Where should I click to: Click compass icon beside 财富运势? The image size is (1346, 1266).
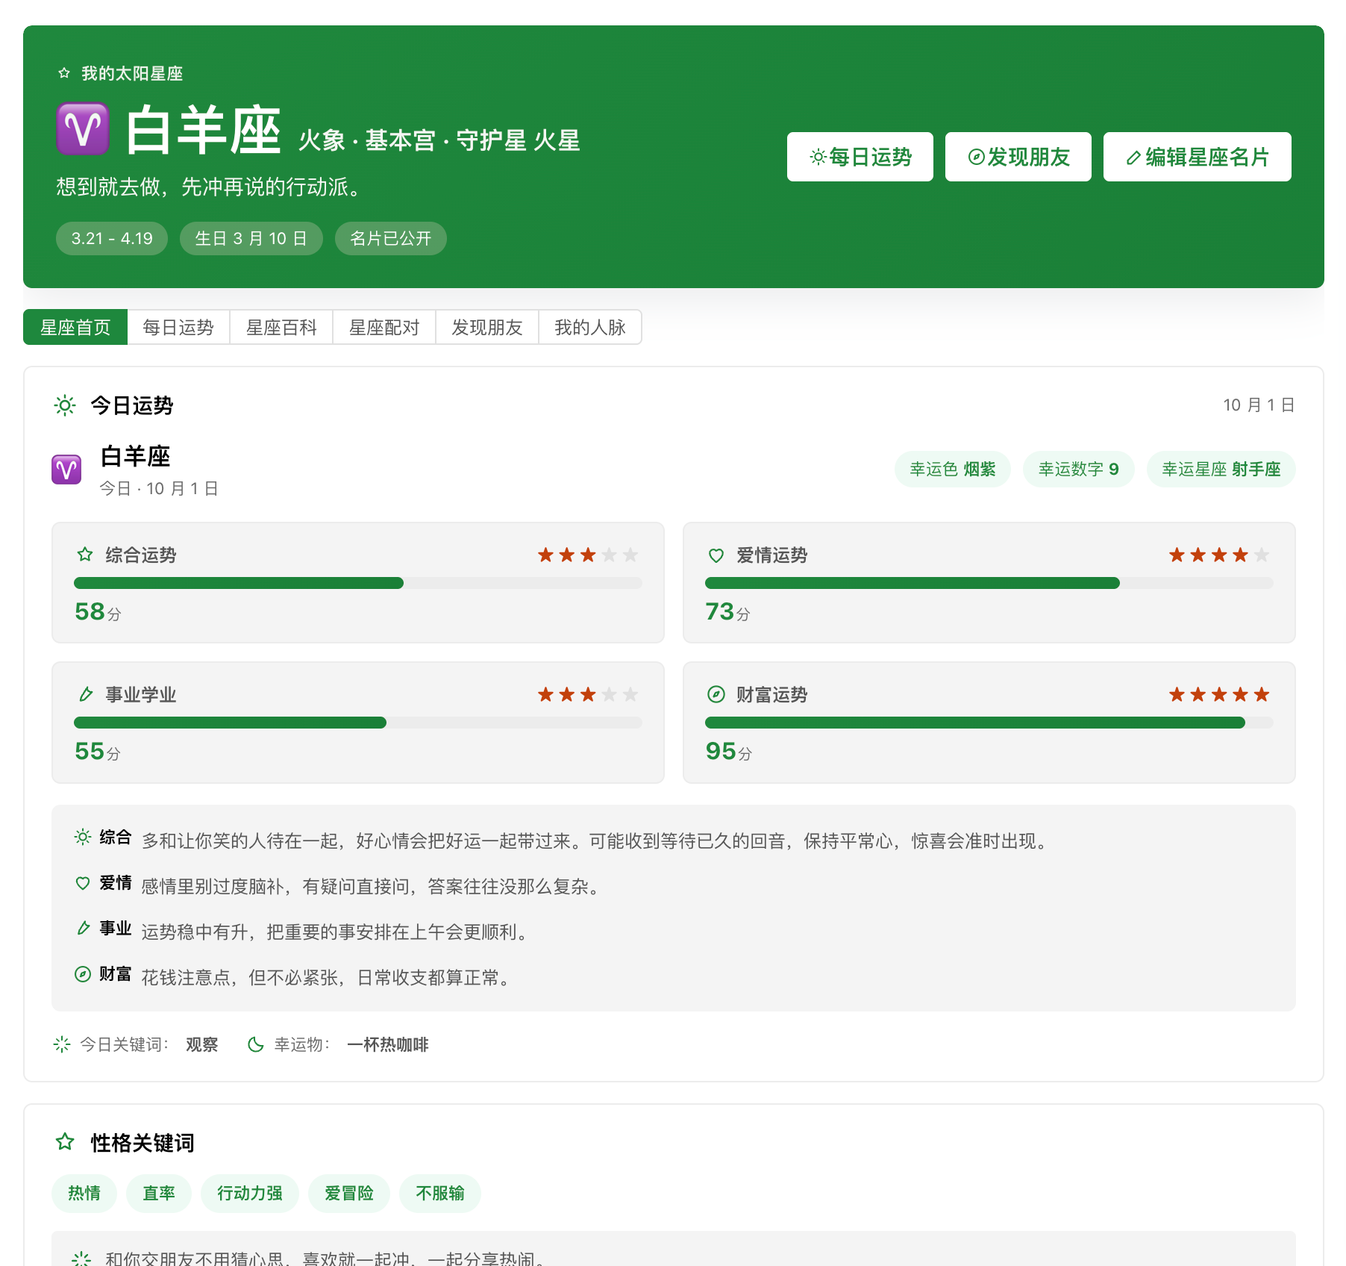pyautogui.click(x=716, y=694)
